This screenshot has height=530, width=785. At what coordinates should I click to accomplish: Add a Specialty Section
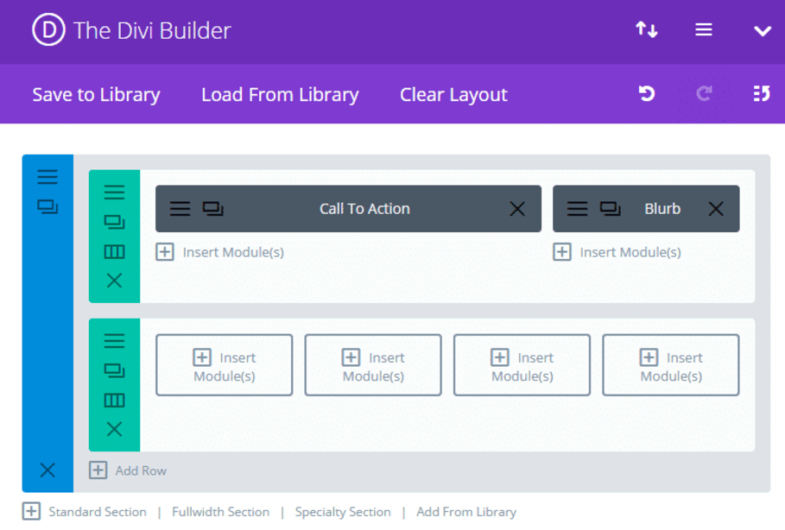[x=343, y=512]
